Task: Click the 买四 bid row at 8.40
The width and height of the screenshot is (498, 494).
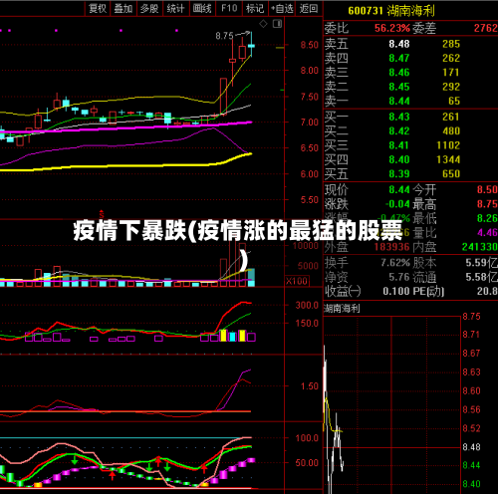Action: 410,159
